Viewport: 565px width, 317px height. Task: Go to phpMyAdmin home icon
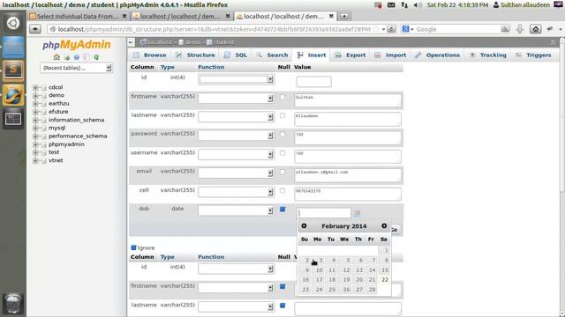pyautogui.click(x=56, y=57)
